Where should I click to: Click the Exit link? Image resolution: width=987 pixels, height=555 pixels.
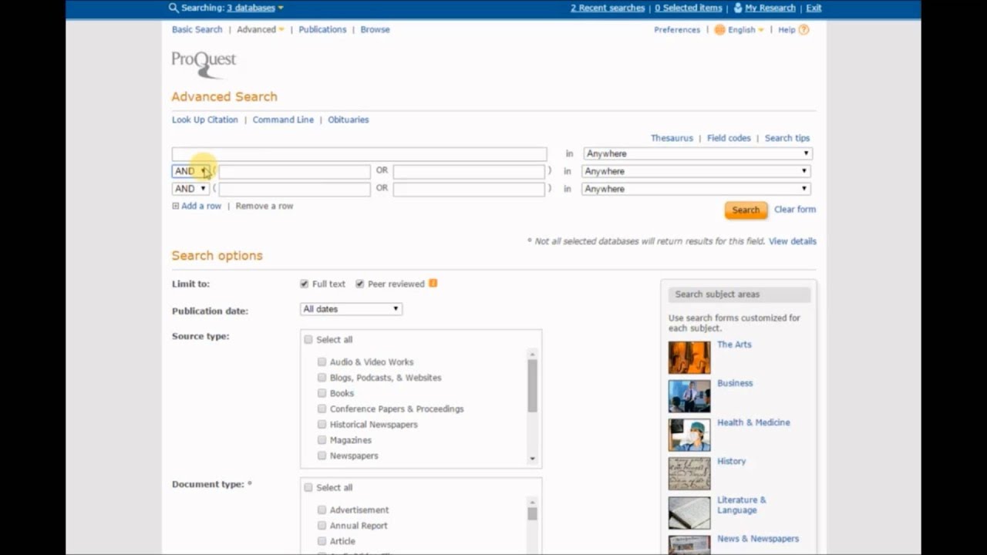point(814,8)
